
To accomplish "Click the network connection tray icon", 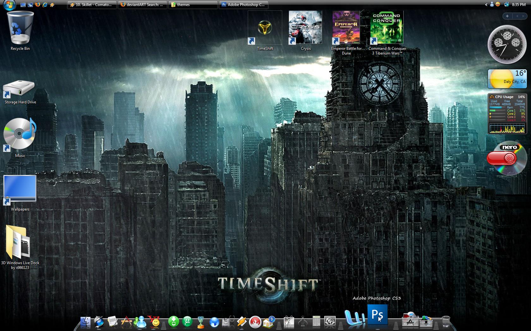I will [506, 4].
